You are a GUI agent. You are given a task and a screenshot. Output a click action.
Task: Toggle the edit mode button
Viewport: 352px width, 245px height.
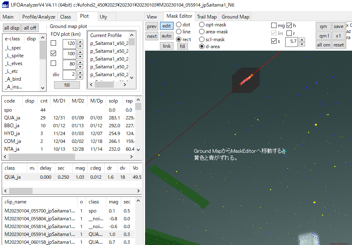[167, 26]
